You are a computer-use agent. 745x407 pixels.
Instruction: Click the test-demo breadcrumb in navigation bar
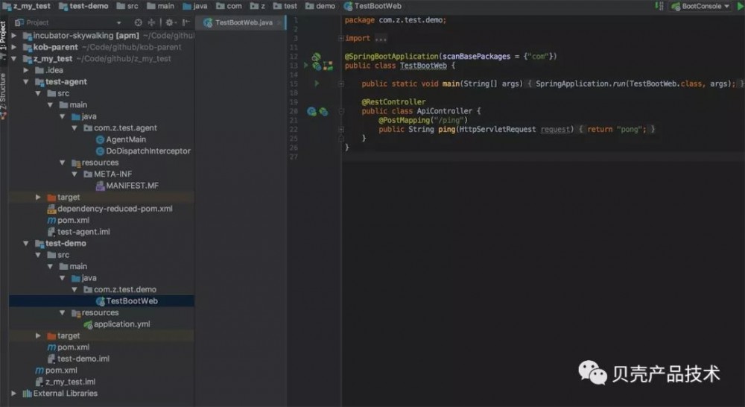[x=83, y=6]
